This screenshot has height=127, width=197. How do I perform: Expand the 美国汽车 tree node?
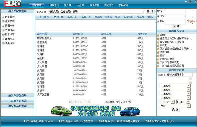click(3, 26)
